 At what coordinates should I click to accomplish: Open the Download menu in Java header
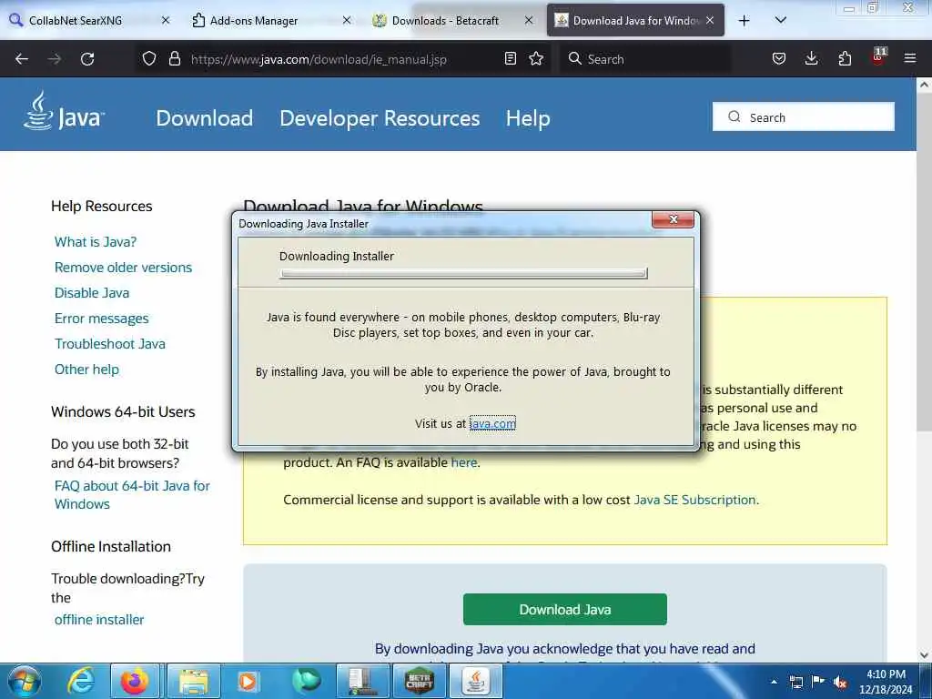205,118
